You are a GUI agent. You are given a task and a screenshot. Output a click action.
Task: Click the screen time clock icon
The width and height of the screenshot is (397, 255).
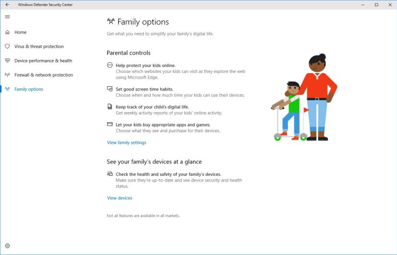pyautogui.click(x=109, y=89)
